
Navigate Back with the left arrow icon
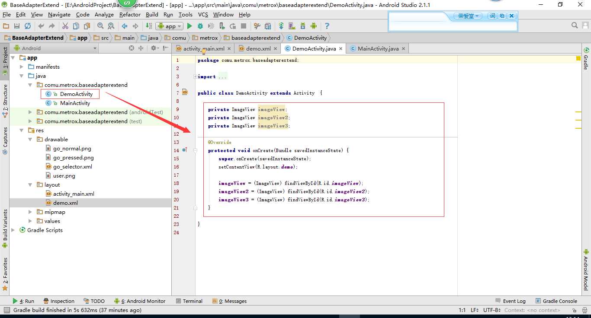click(x=125, y=26)
